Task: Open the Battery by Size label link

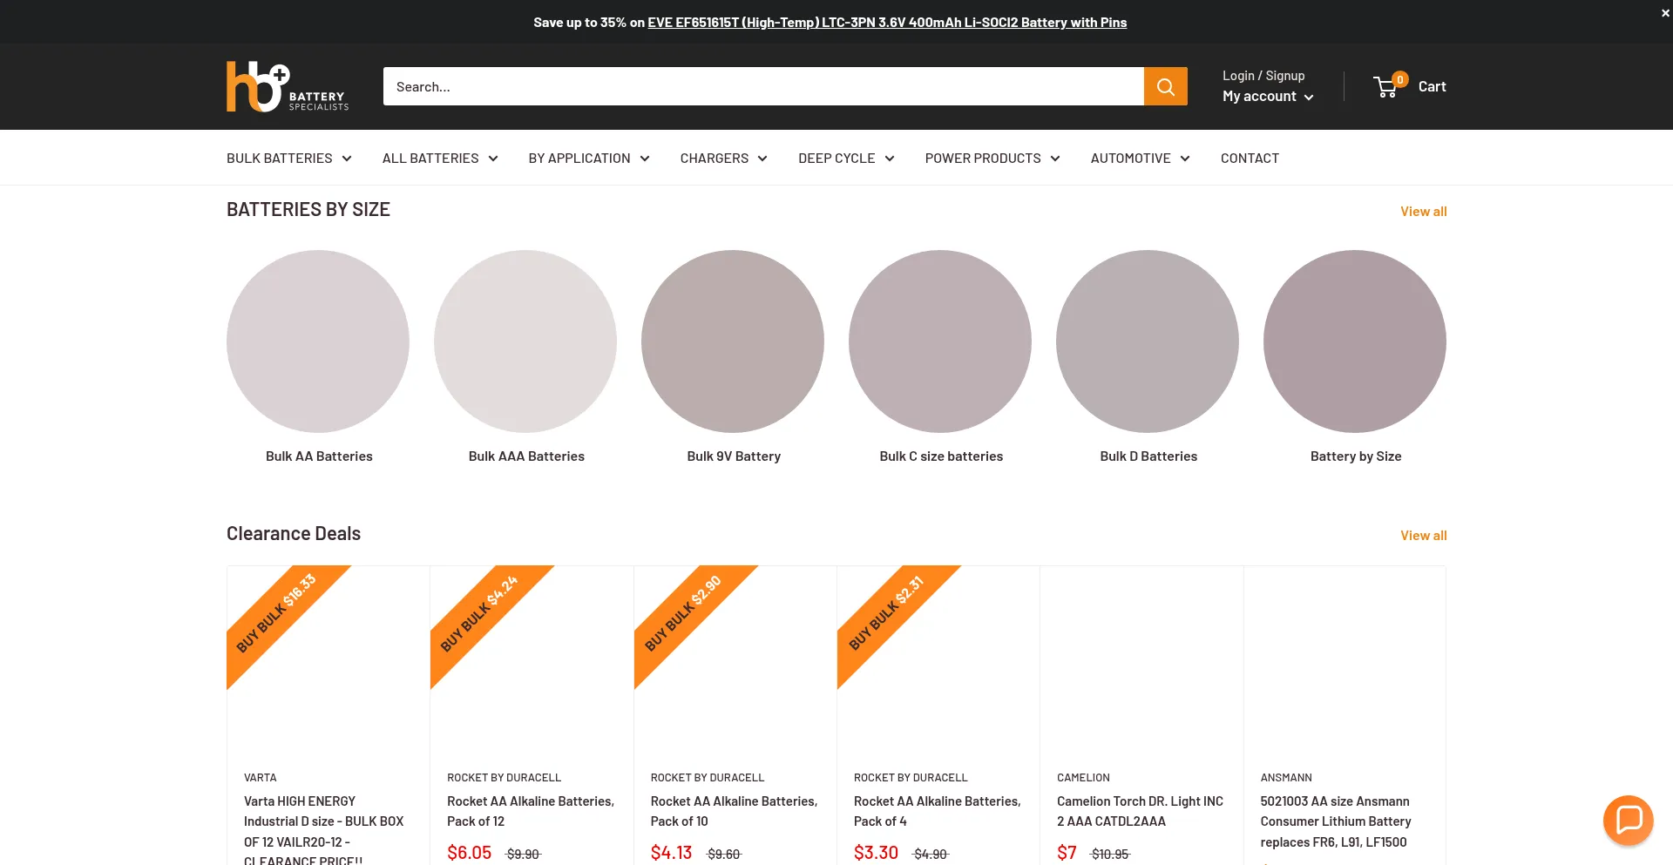Action: click(x=1356, y=456)
